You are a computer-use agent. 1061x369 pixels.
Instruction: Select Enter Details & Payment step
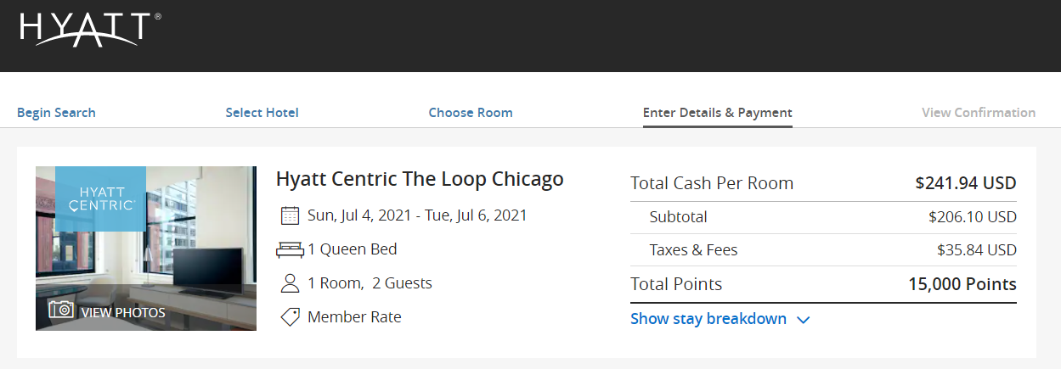click(717, 113)
